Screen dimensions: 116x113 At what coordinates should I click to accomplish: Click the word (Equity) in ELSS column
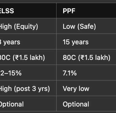[x=26, y=27]
